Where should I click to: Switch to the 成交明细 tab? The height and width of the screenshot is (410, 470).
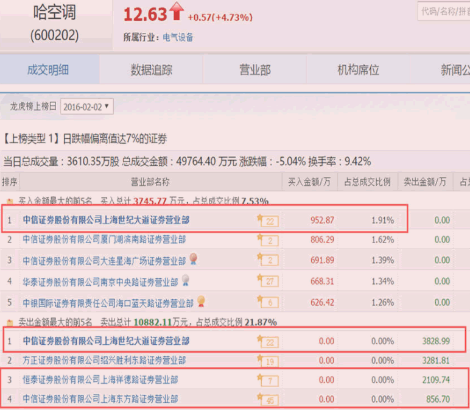coord(48,69)
